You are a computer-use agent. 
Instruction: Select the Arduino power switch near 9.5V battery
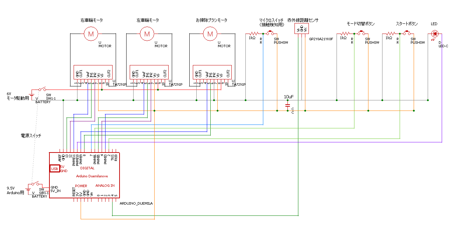click(x=35, y=184)
